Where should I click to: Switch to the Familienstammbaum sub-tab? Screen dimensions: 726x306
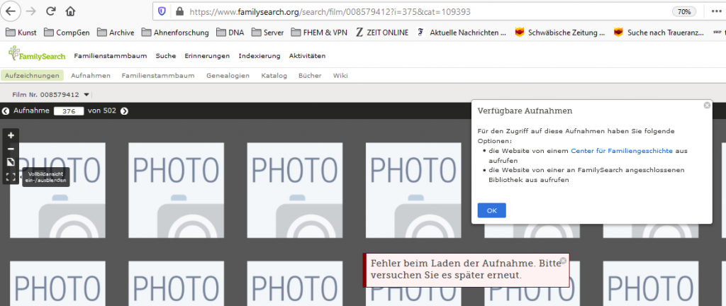tap(158, 76)
